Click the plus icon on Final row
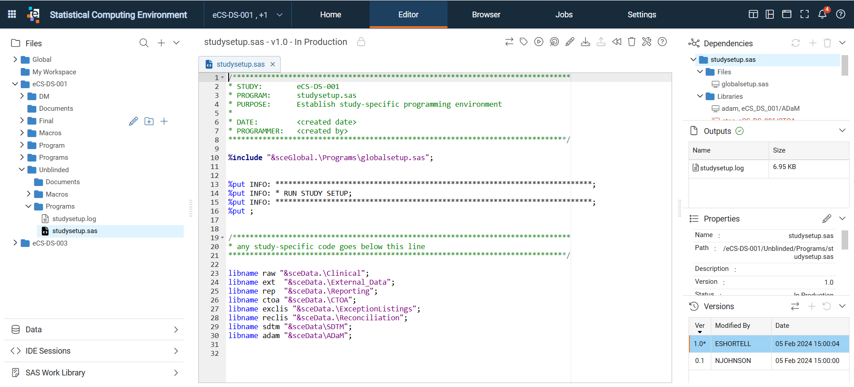 click(x=164, y=121)
